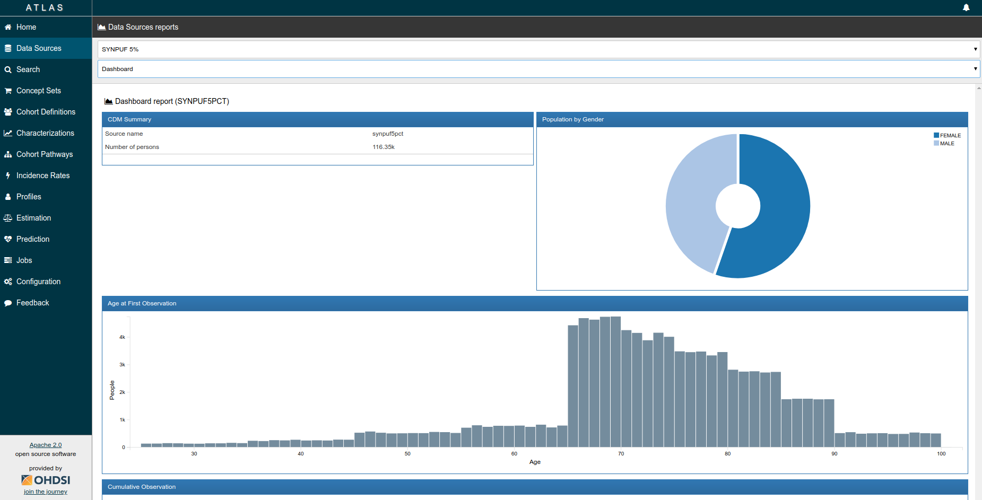Click the FEMALE legend color swatch
Viewport: 982px width, 500px height.
click(936, 135)
